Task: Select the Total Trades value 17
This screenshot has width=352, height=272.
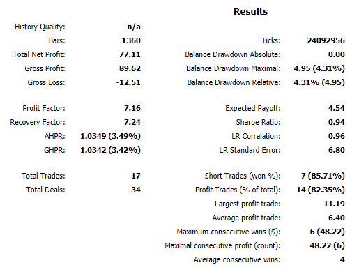Action: pos(136,176)
